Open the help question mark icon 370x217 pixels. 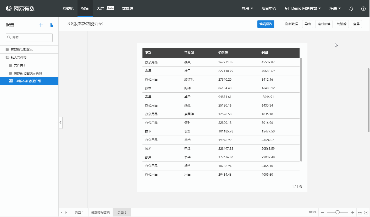[363, 8]
